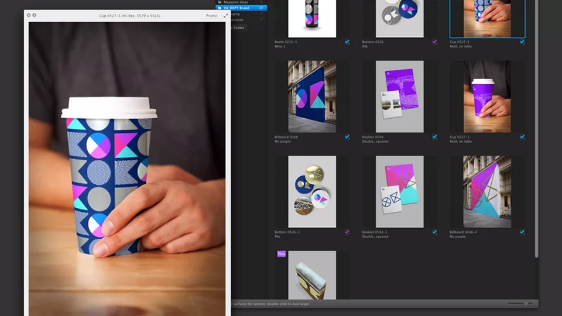The width and height of the screenshot is (562, 316).
Task: Toggle checkbox for Cup 0527-3 mockup
Action: [522, 42]
